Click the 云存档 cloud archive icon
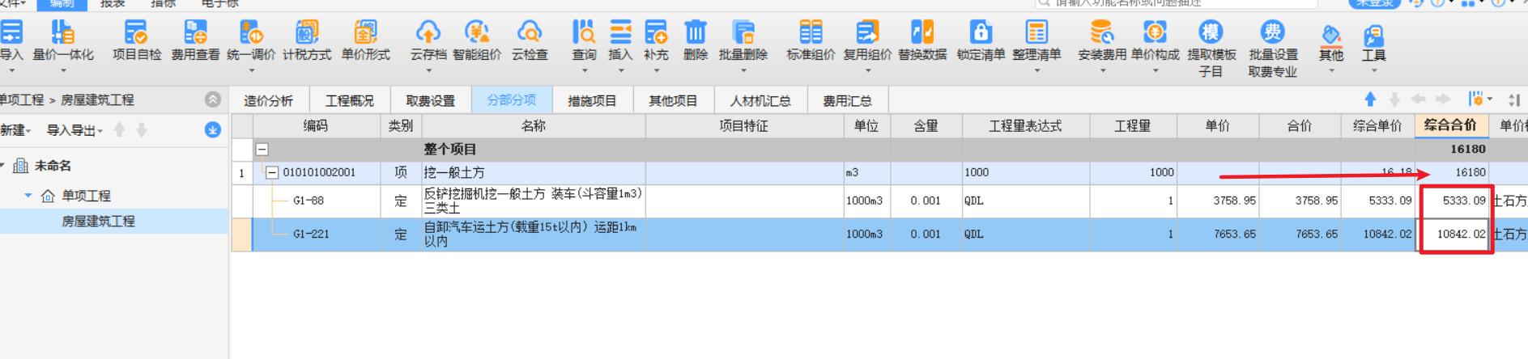1528x359 pixels. click(428, 32)
